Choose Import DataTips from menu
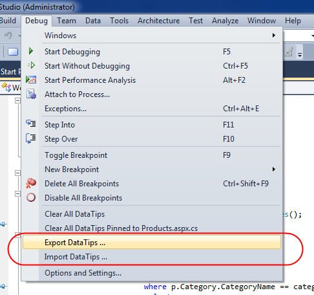314x295 pixels. (152, 257)
